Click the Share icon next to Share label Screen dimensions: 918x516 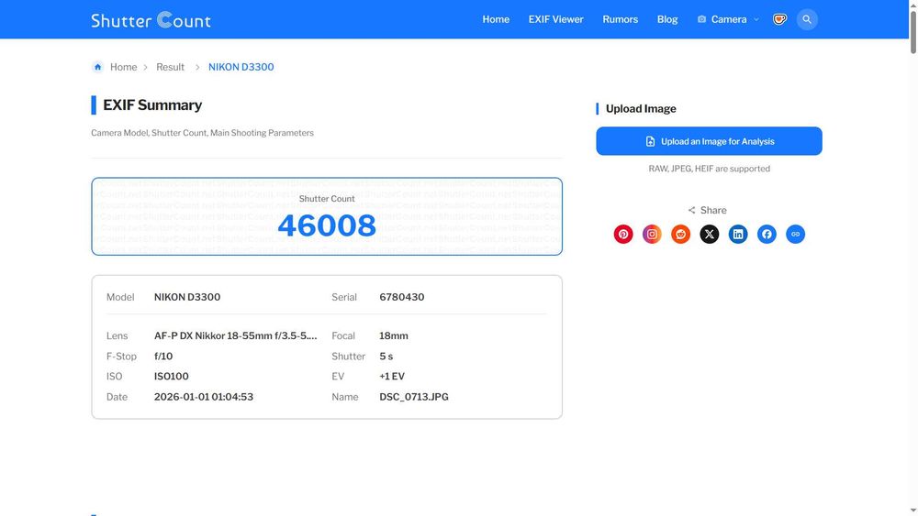691,210
